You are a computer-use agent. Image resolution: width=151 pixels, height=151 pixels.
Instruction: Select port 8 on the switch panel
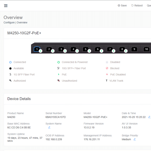click(x=122, y=49)
